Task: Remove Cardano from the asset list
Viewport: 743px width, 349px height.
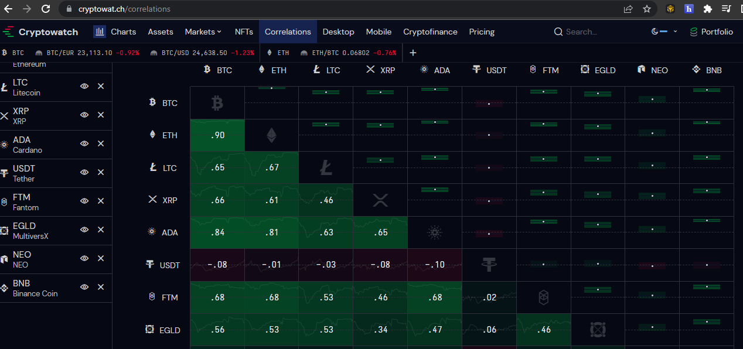Action: [x=101, y=143]
